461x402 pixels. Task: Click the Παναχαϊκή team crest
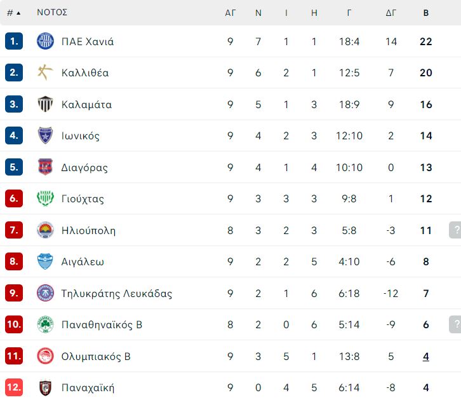45,387
